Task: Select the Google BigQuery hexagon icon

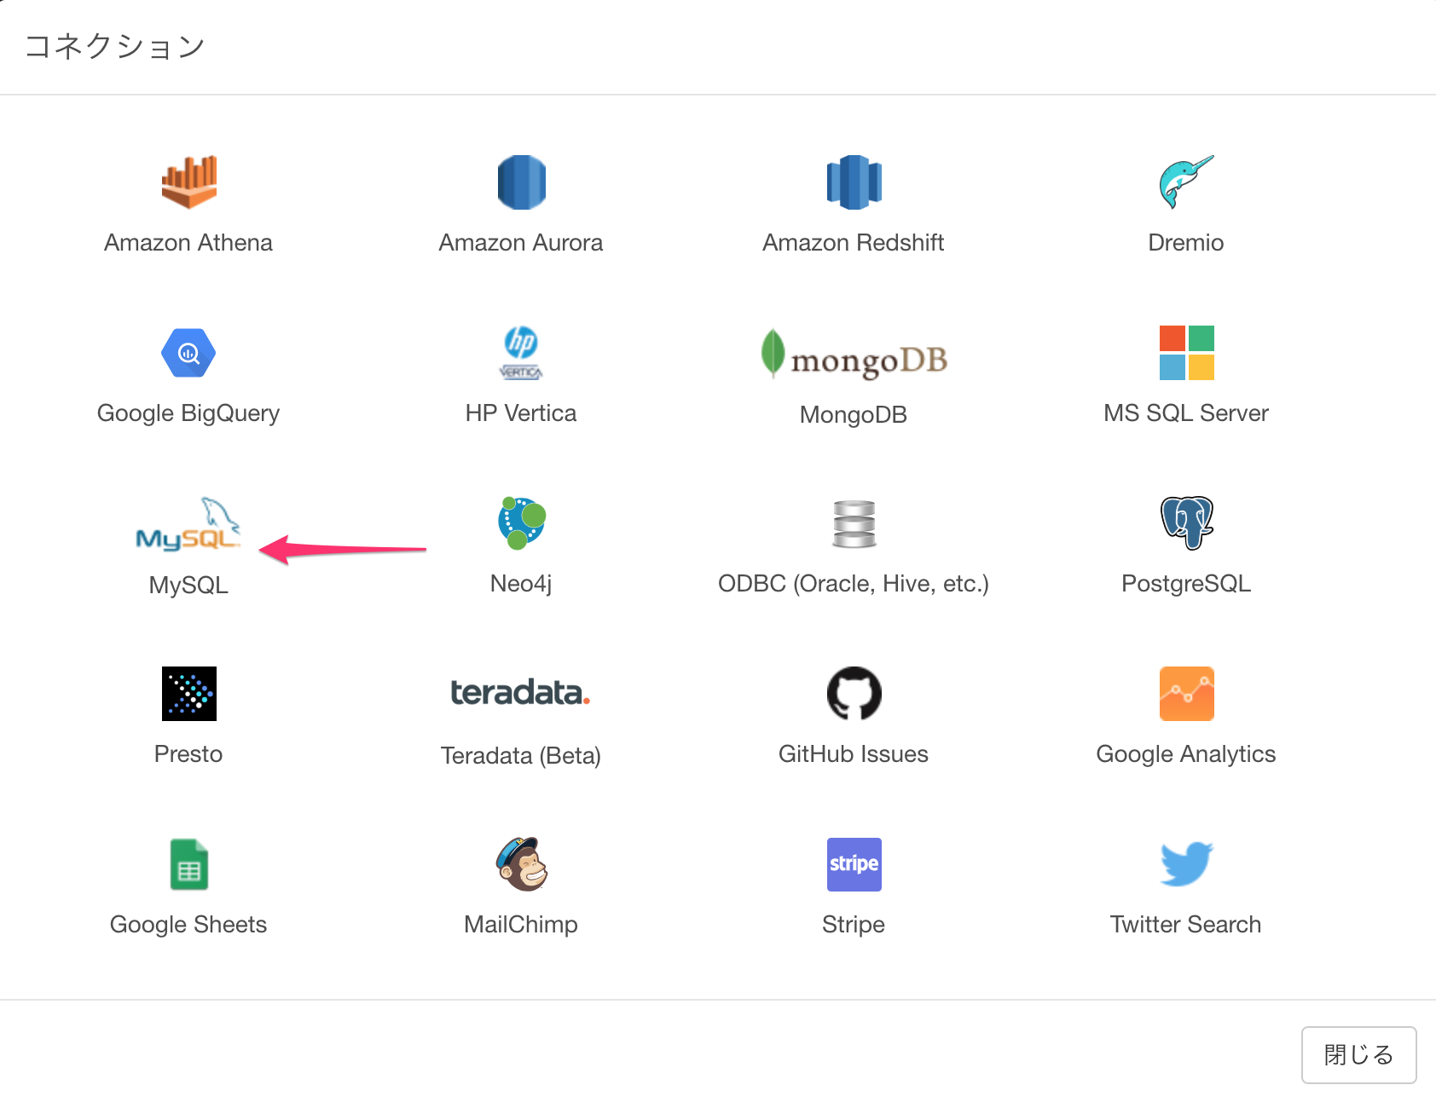Action: [188, 352]
